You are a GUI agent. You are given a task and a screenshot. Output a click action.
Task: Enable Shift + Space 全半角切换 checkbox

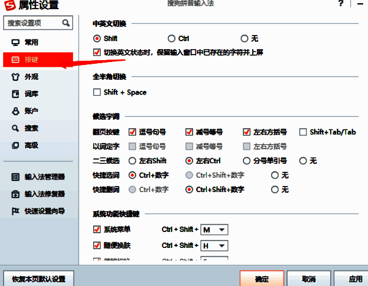(x=97, y=92)
